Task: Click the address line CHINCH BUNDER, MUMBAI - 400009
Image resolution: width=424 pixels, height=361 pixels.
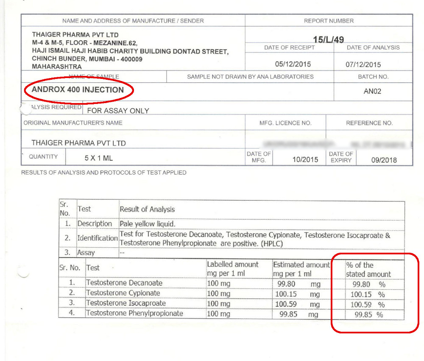Action: pos(87,59)
